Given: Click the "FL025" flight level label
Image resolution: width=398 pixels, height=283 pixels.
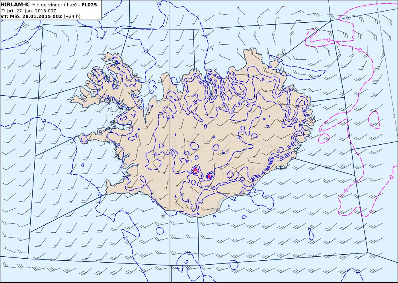Looking at the screenshot, I should coord(89,5).
